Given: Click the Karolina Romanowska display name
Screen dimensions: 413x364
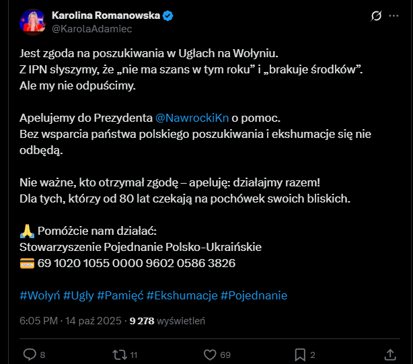Looking at the screenshot, I should tap(107, 15).
